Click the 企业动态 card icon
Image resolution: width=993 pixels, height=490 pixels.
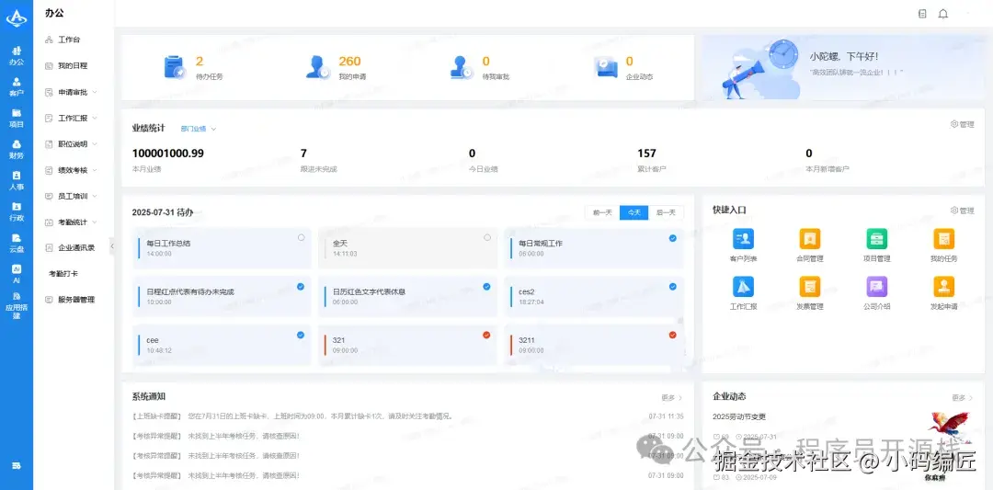click(x=605, y=67)
